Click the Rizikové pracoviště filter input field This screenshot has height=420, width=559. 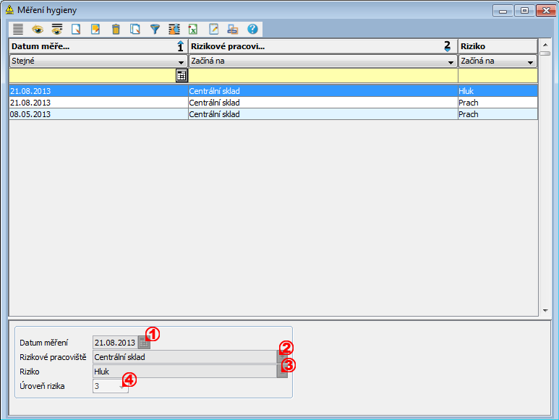[x=322, y=75]
